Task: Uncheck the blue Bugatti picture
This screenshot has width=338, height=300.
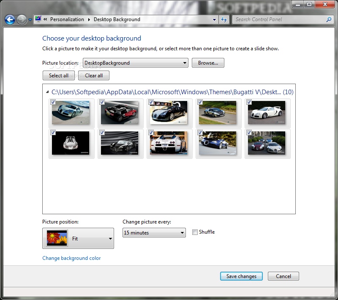Action: 200,132
